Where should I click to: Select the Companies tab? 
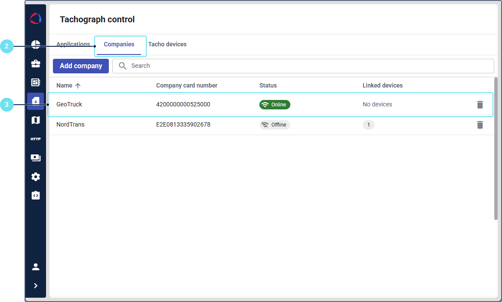click(x=119, y=44)
